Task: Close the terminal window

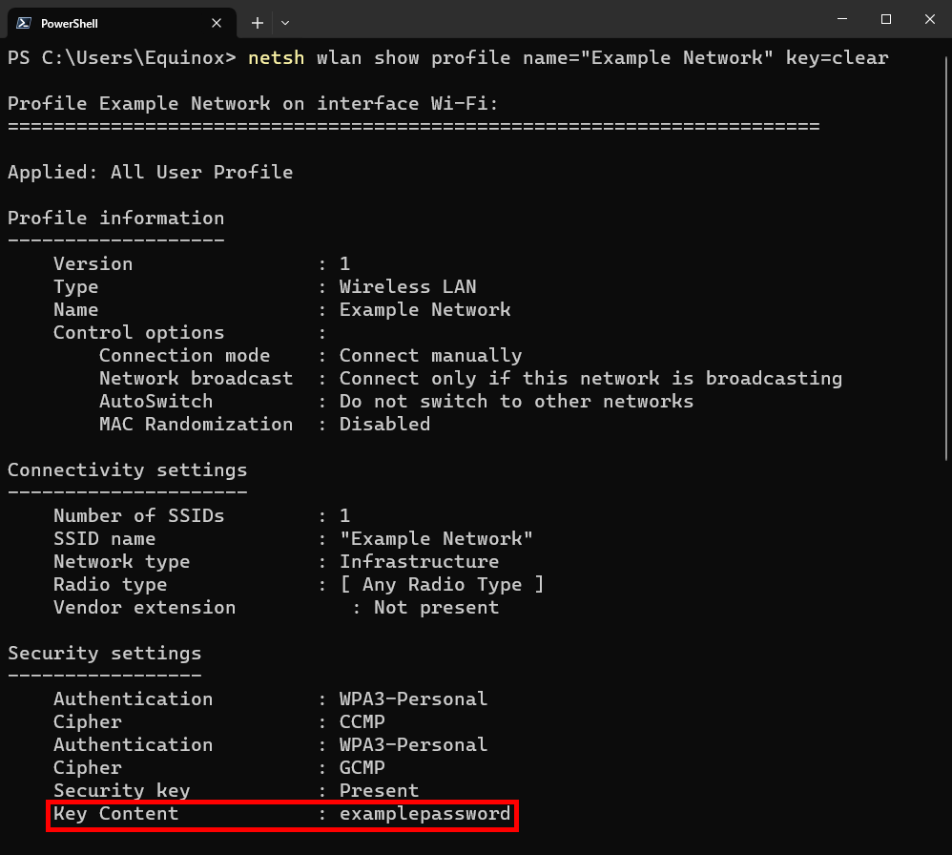Action: tap(930, 19)
